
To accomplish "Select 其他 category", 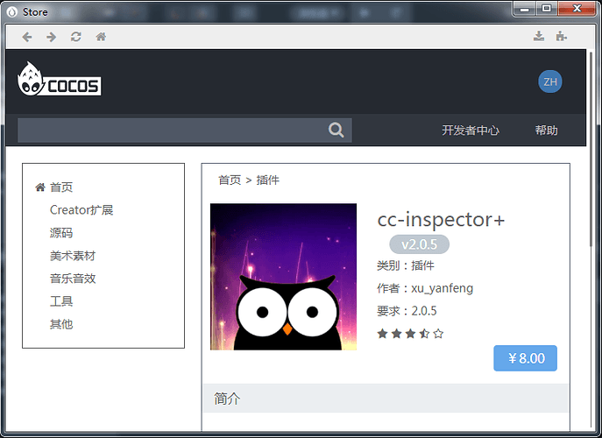I will coord(61,324).
